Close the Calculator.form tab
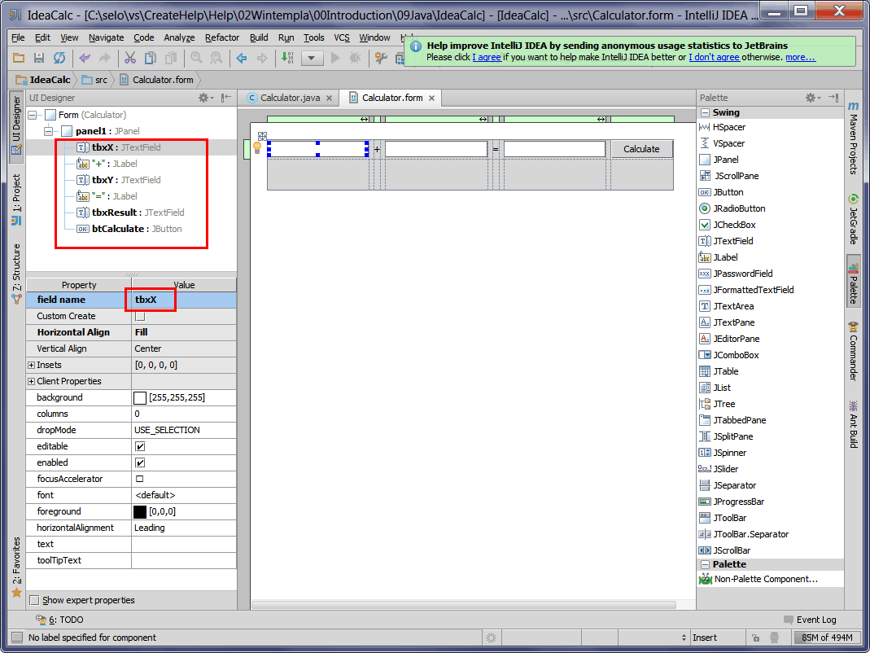 pos(431,98)
